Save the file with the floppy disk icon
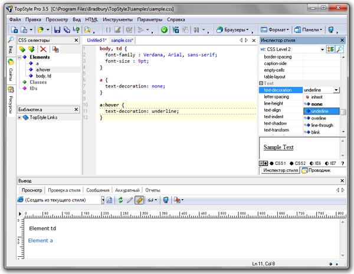 tap(57, 30)
